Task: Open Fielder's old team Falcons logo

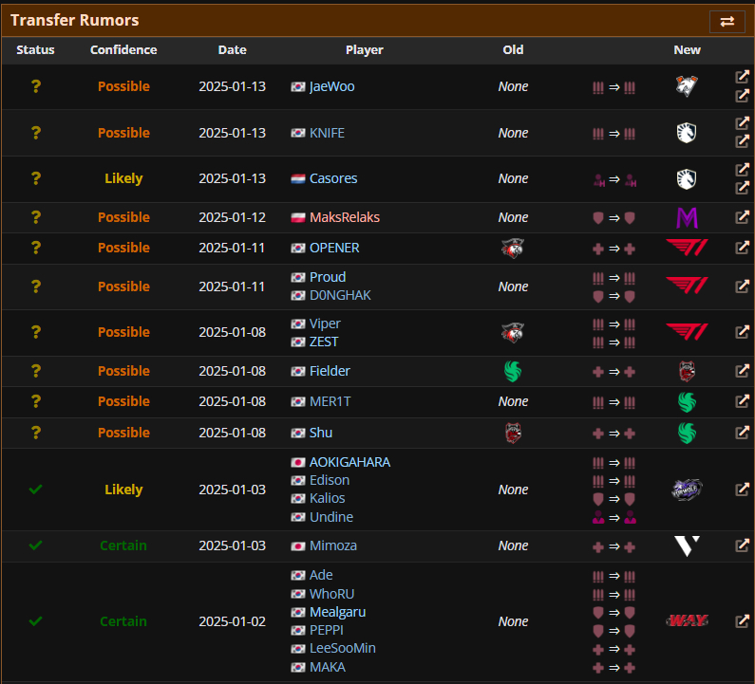Action: [513, 371]
